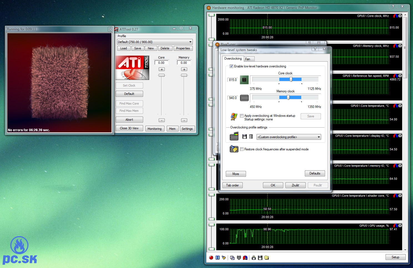
Task: Click the hardware monitoring scrollbar down arrow
Action: point(405,250)
